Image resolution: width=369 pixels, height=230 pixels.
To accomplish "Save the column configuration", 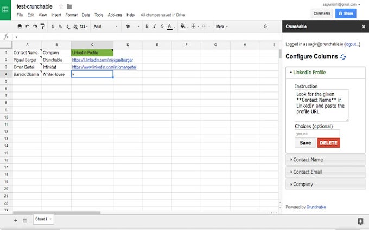I will 305,143.
